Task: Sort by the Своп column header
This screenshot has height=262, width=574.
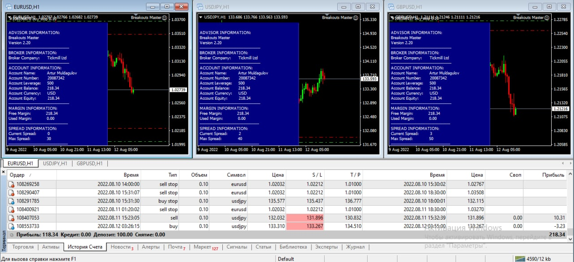Action: point(505,175)
